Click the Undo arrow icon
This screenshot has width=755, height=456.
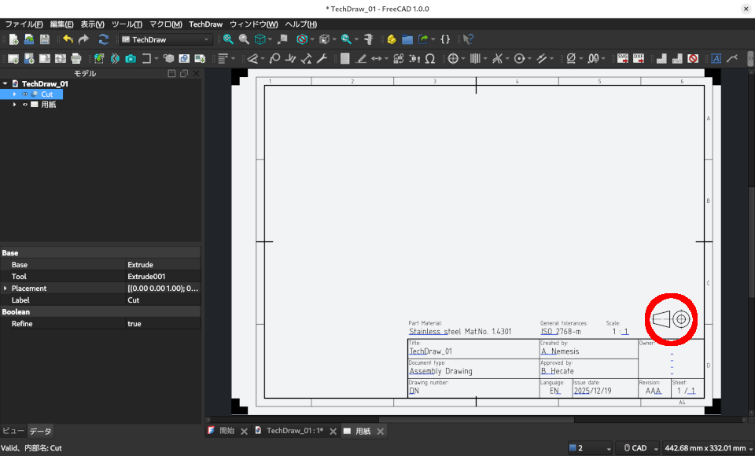[68, 39]
